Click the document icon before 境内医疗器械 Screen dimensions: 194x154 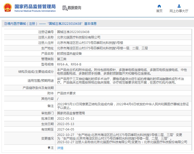[x=5, y=23]
